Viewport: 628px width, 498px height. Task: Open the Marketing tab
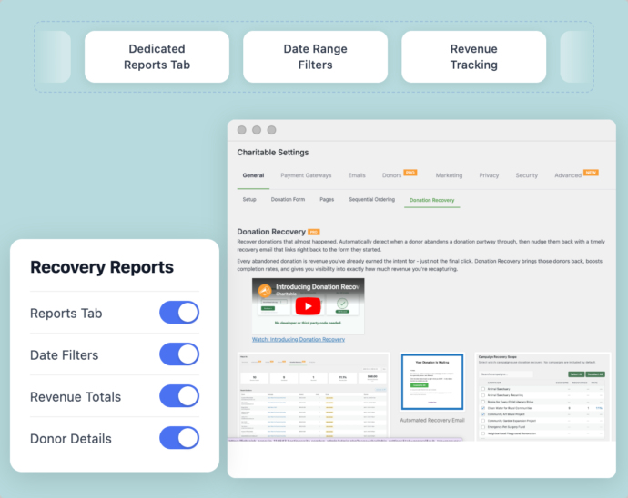click(x=449, y=175)
